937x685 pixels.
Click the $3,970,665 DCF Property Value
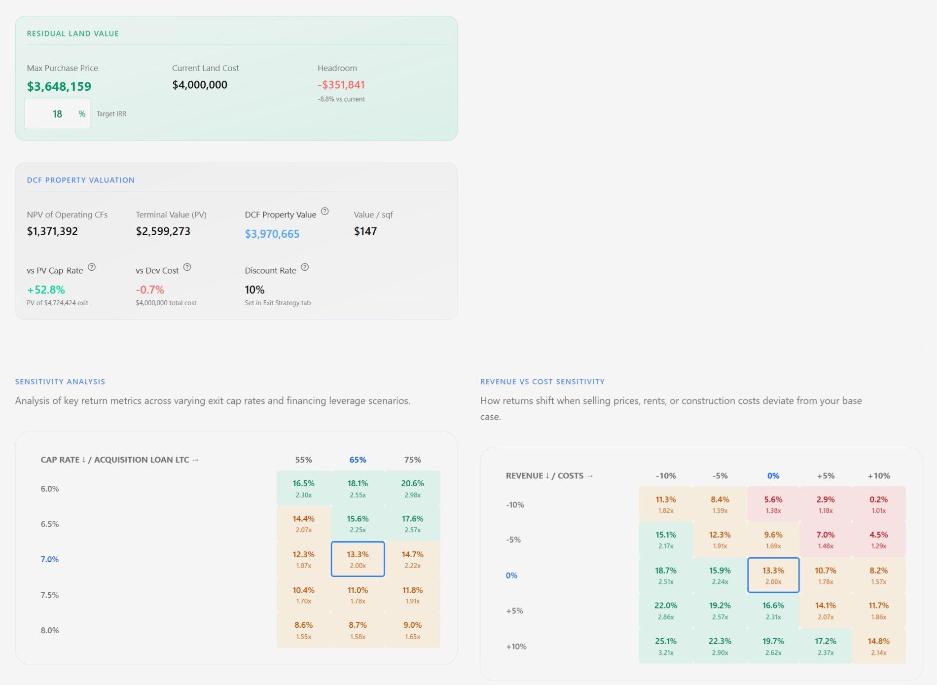point(272,234)
